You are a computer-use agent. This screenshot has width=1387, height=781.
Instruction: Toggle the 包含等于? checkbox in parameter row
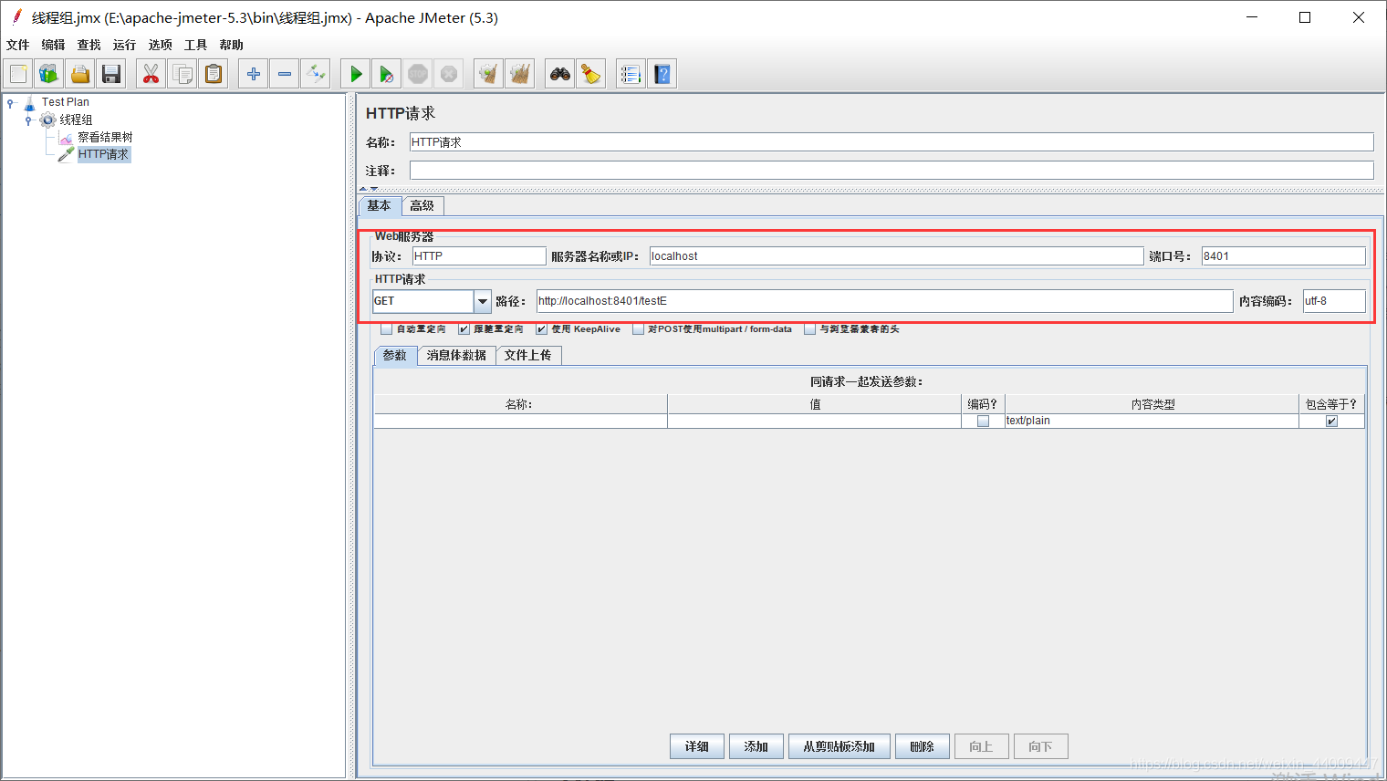click(x=1331, y=421)
